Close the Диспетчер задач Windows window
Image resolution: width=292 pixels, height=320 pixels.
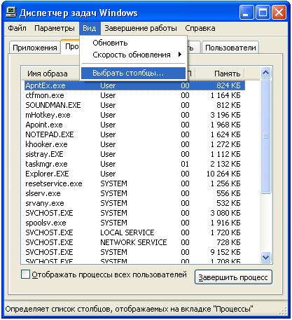click(279, 13)
